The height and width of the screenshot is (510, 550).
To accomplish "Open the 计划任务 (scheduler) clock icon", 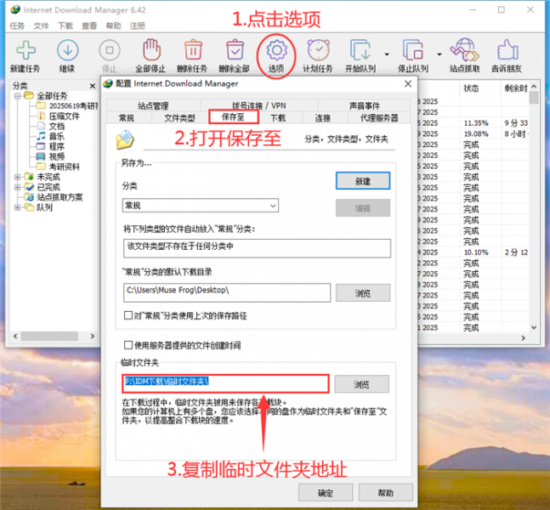I will click(319, 51).
